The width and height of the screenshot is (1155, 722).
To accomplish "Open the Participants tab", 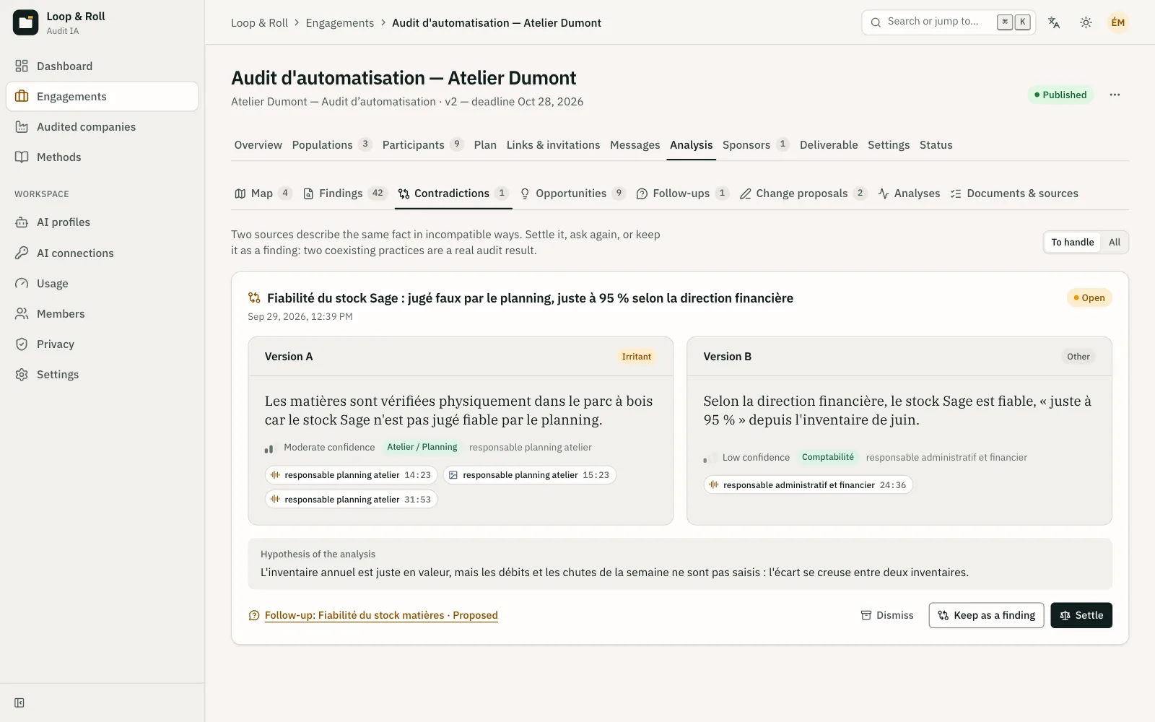I will (423, 145).
